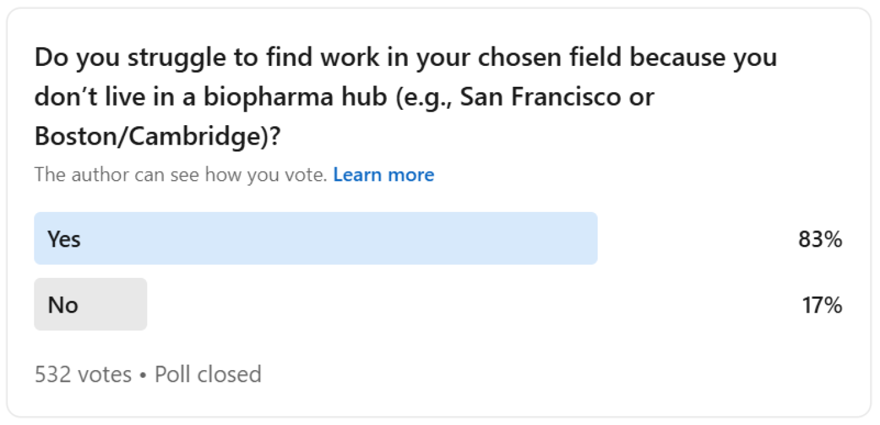880x425 pixels.
Task: Click "The author can see how you vote" notice
Action: point(182,175)
